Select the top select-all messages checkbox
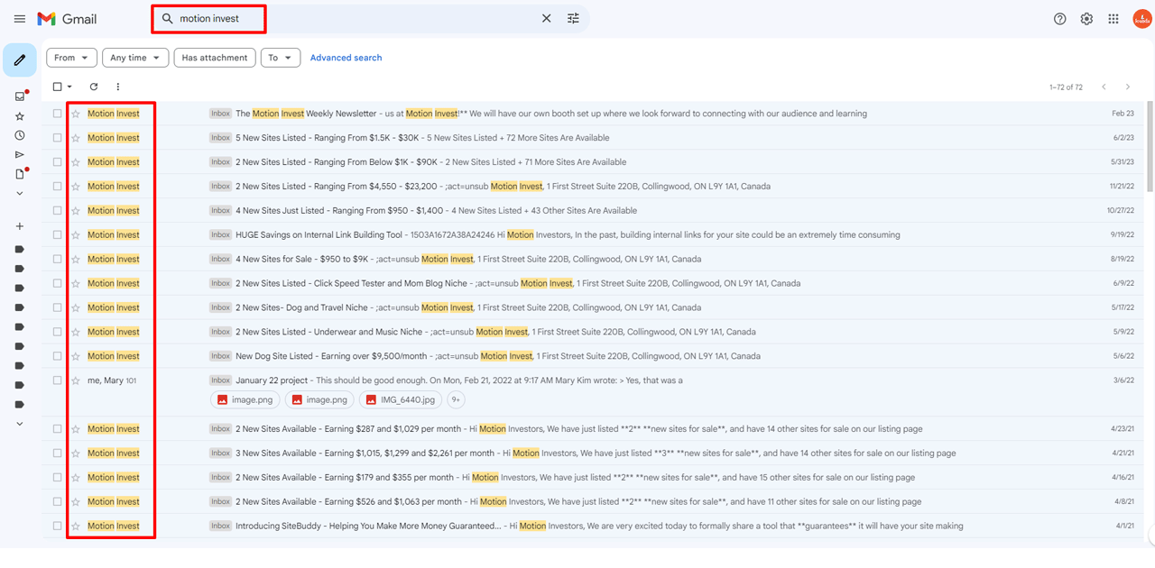Viewport: 1155px width, 568px height. click(57, 86)
